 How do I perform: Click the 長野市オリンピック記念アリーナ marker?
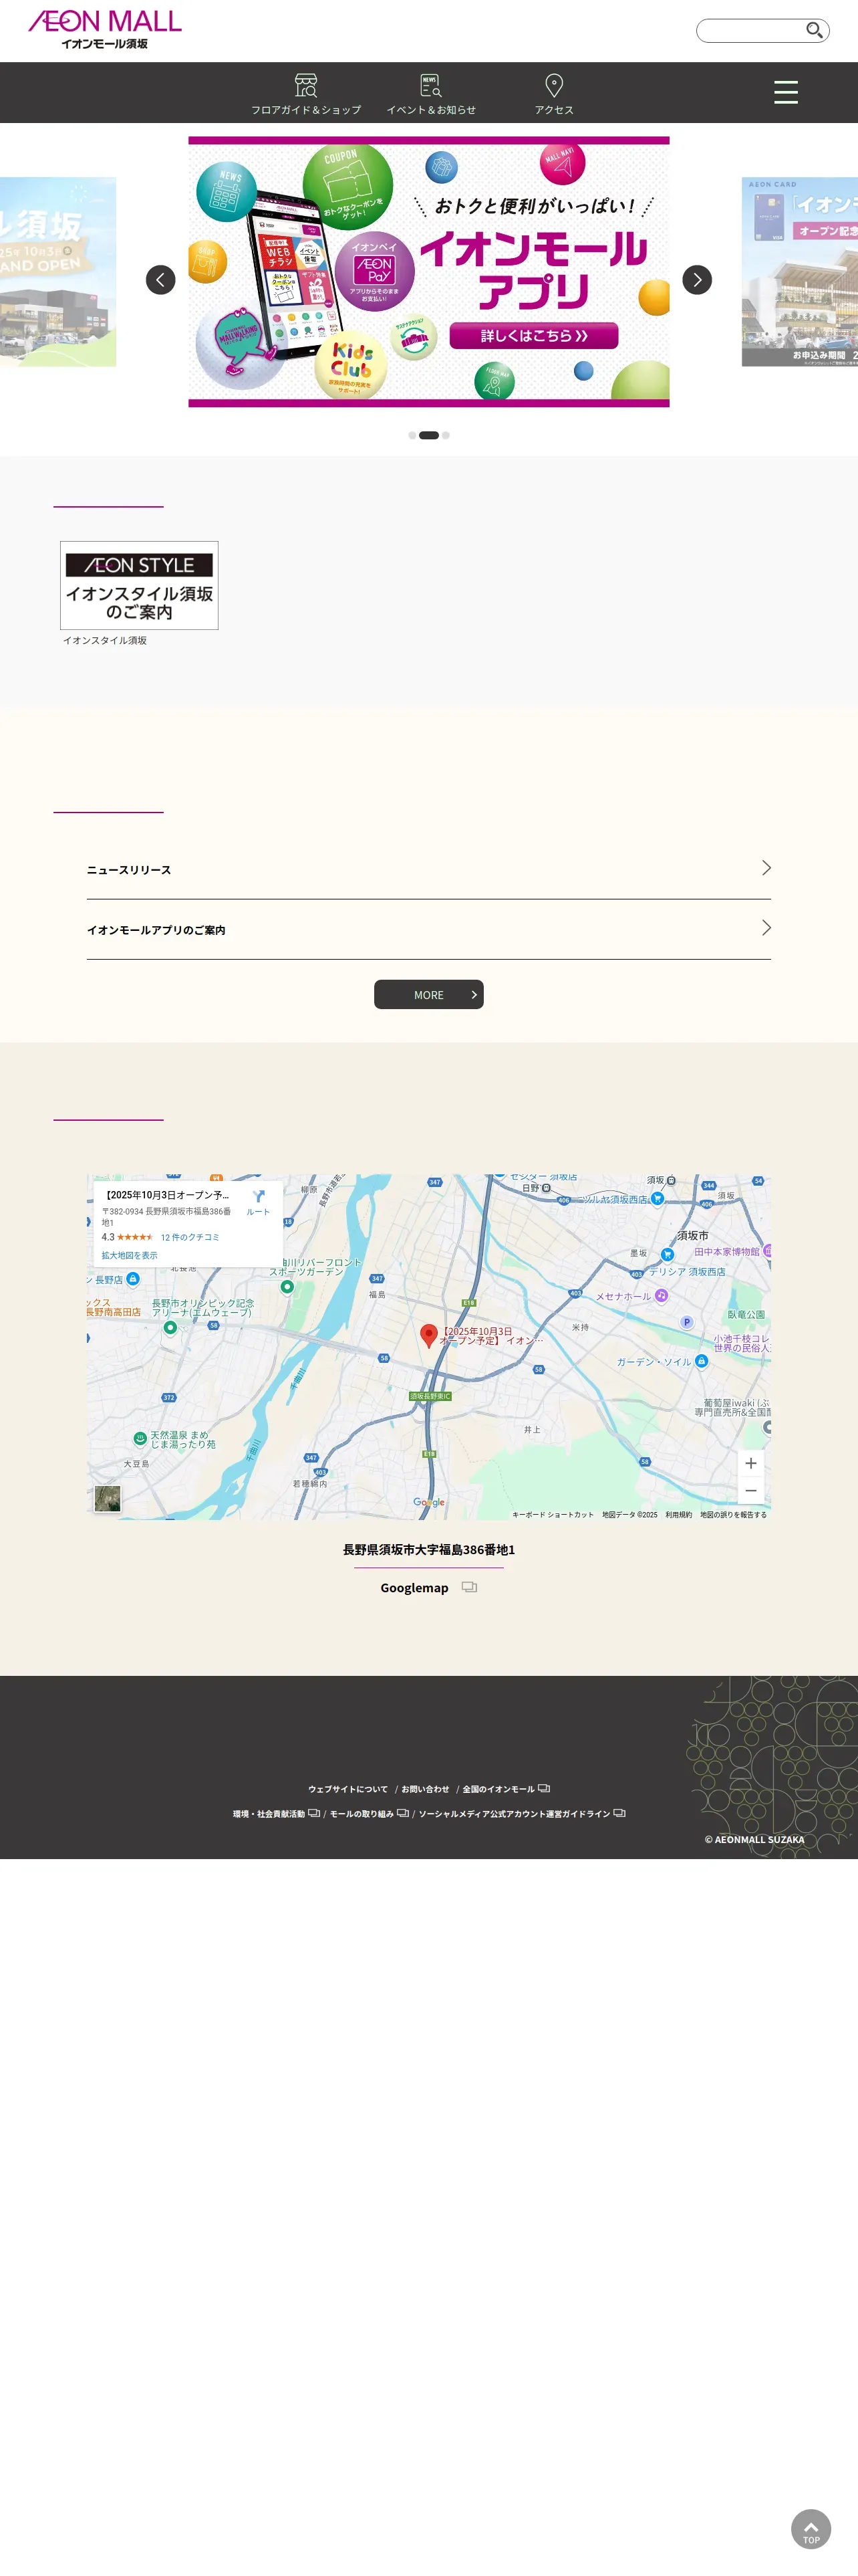coord(170,1327)
